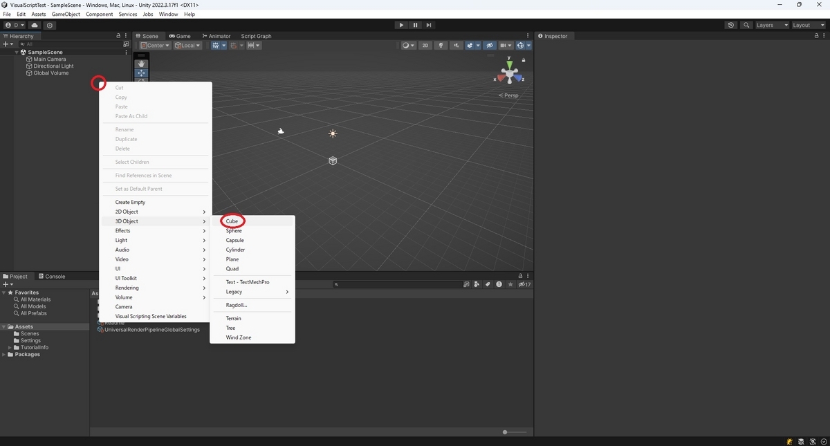Open the Legacy submenu
The height and width of the screenshot is (446, 830).
pos(252,292)
